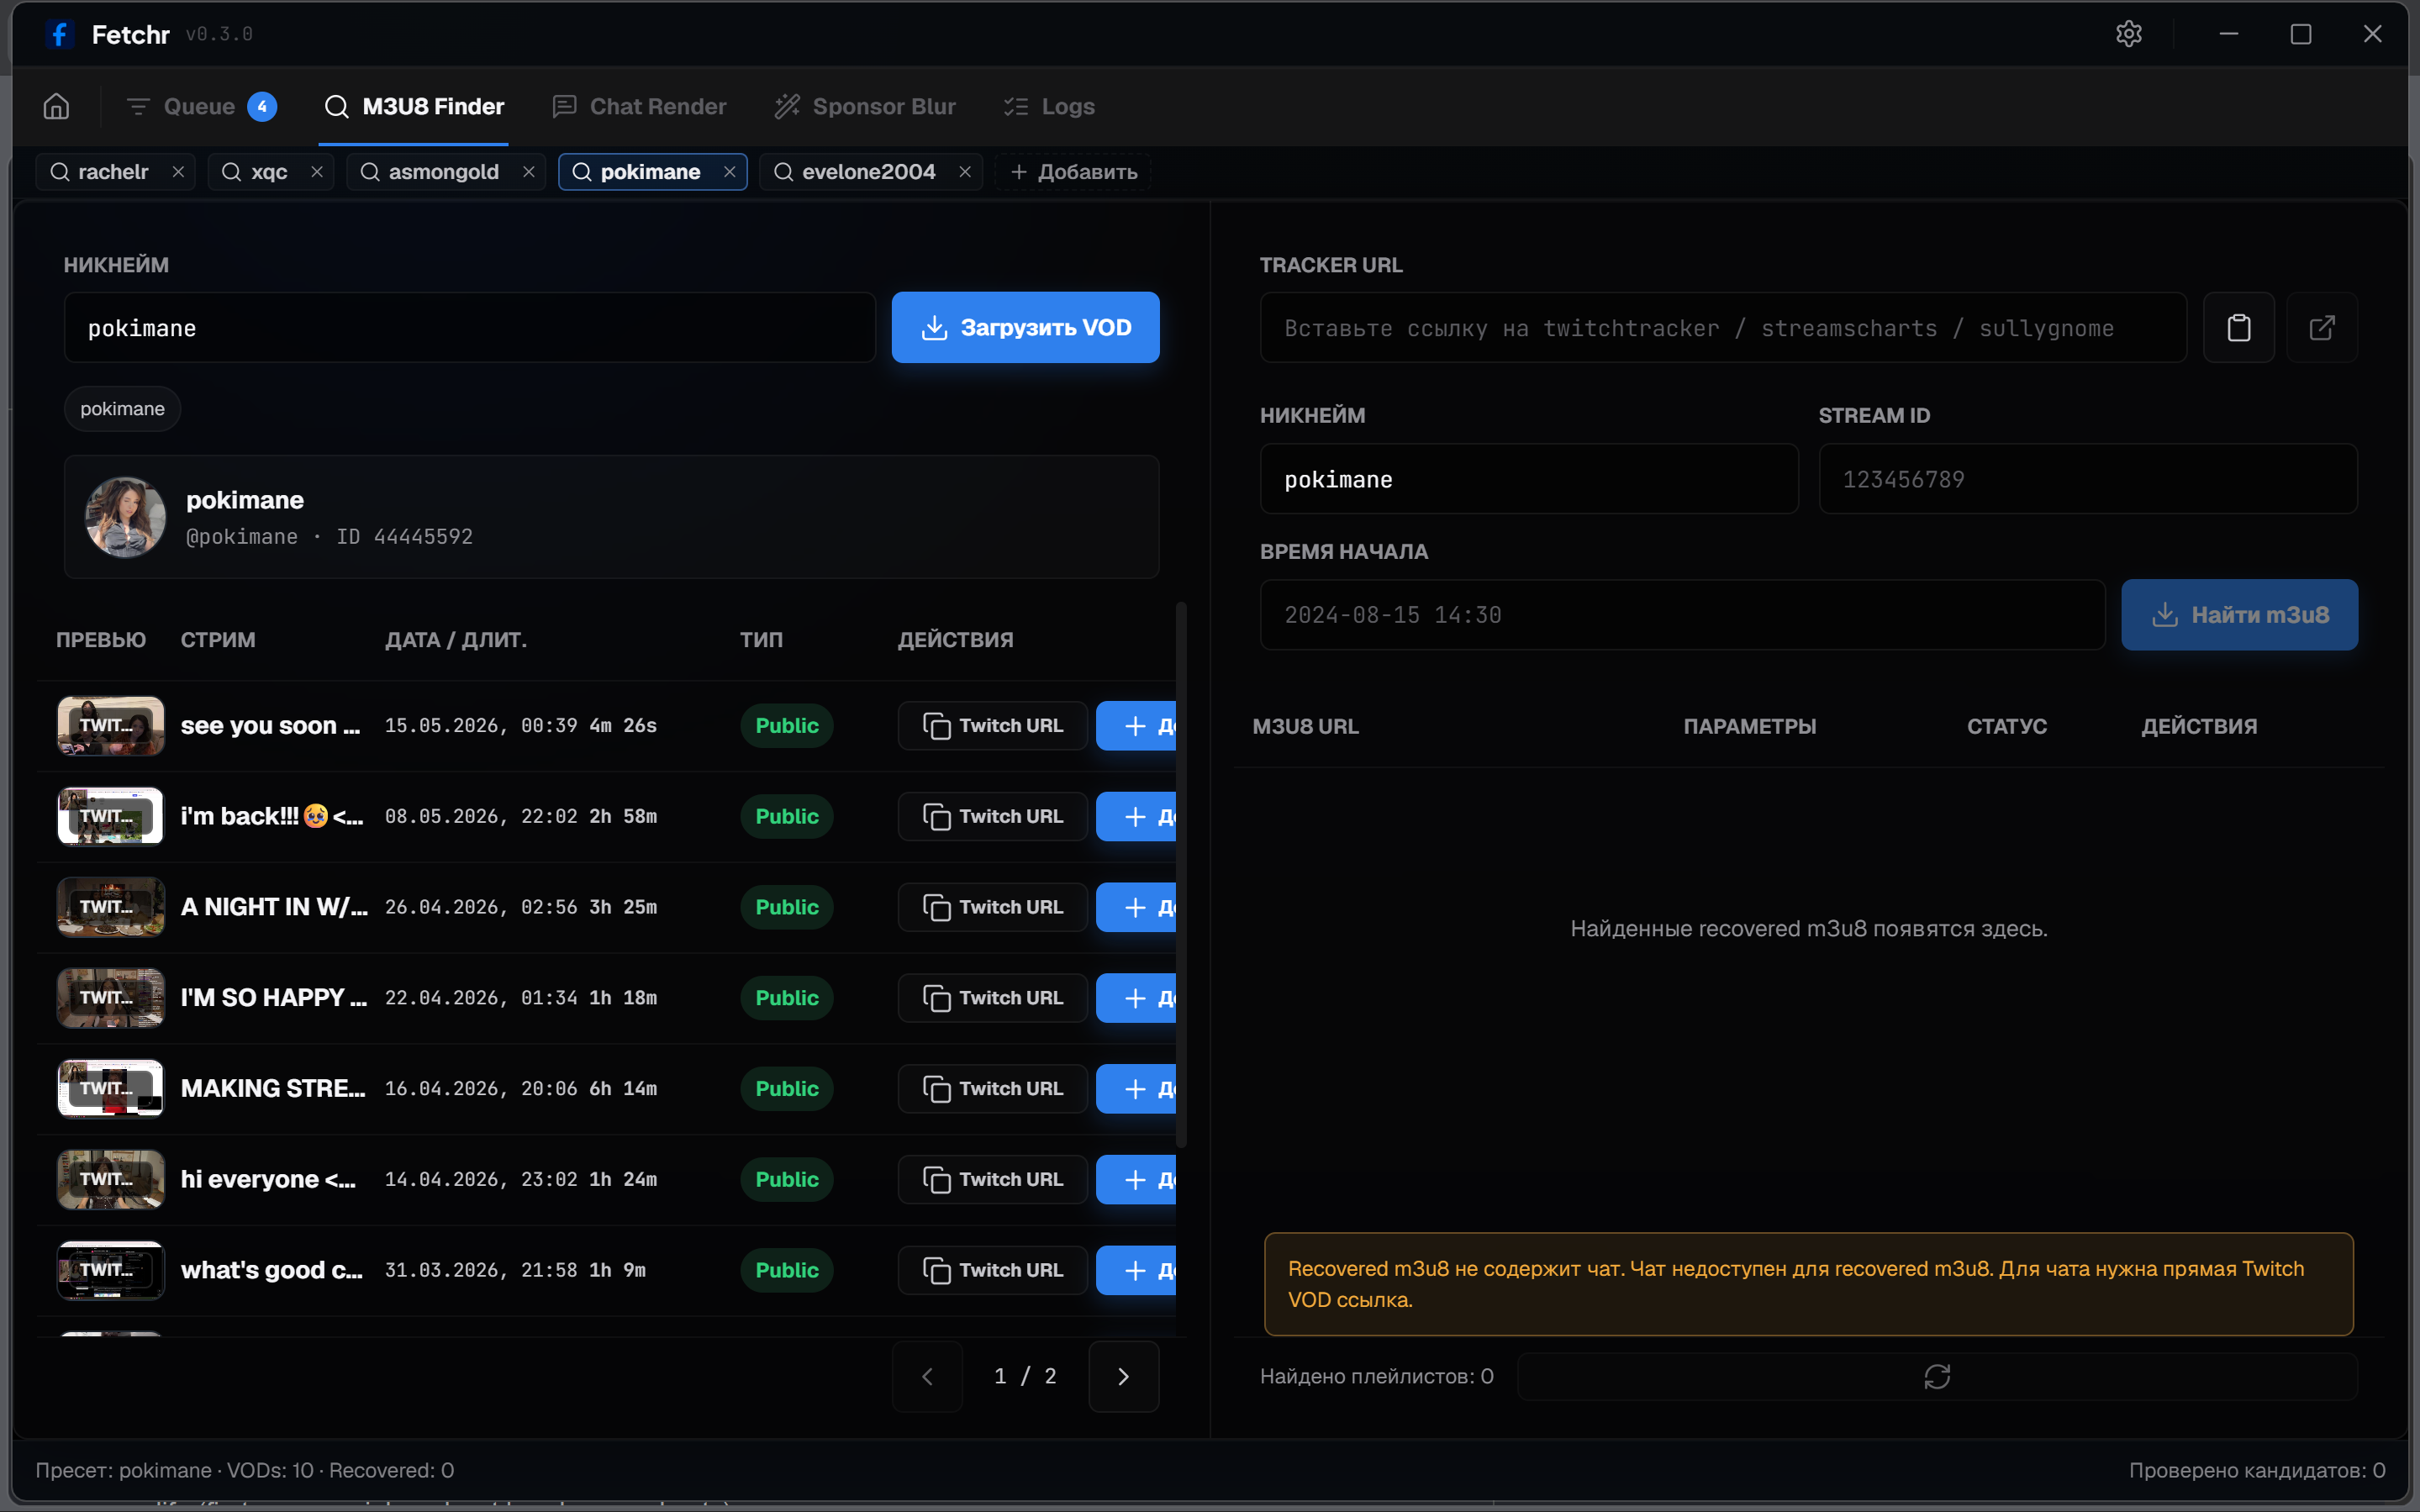
Task: Click the VOD list vertical scrollbar
Action: coord(1181,875)
